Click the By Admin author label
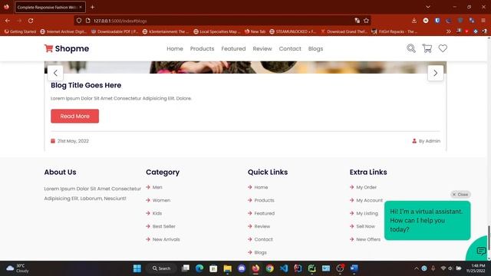491x276 pixels. click(427, 141)
